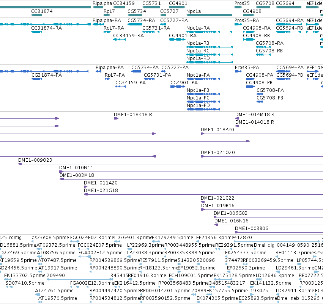Viewport: 323px width, 304px height.
Task: Open the RpL7-PA protein feature
Action: point(107,79)
